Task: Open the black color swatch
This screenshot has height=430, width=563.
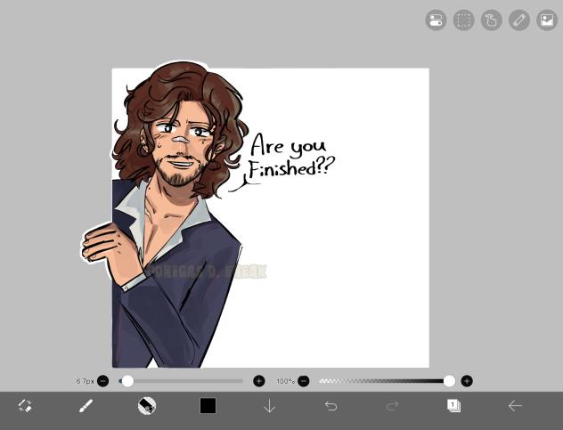Action: tap(208, 406)
